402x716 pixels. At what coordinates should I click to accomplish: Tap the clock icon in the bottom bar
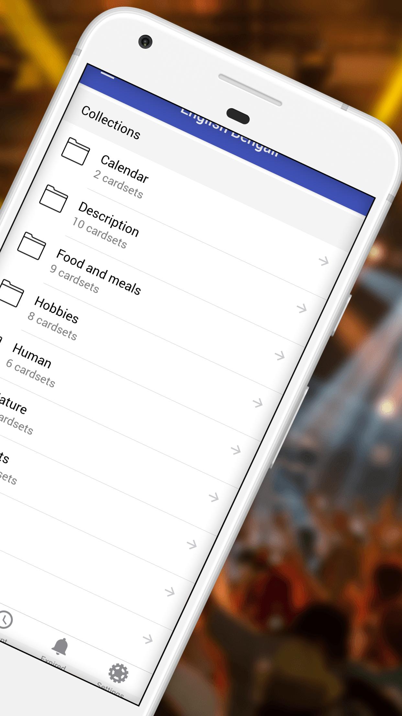click(5, 620)
